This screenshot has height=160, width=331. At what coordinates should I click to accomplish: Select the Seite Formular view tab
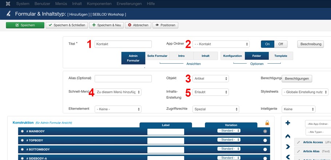click(157, 56)
